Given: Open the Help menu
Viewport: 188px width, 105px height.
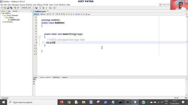Looking at the screenshot, I should (x=68, y=5).
